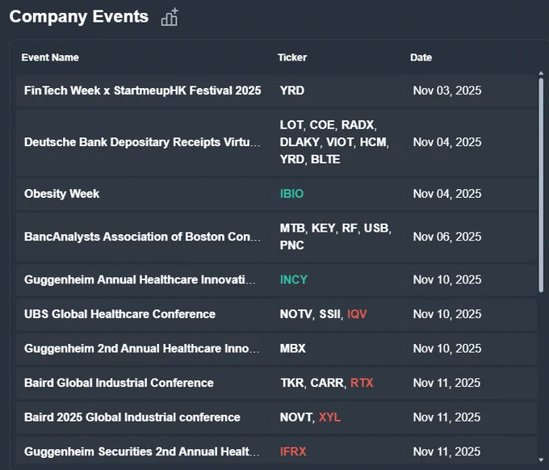Click the add chart icon beside Company Events
Screen dimensions: 549x470
(x=170, y=17)
